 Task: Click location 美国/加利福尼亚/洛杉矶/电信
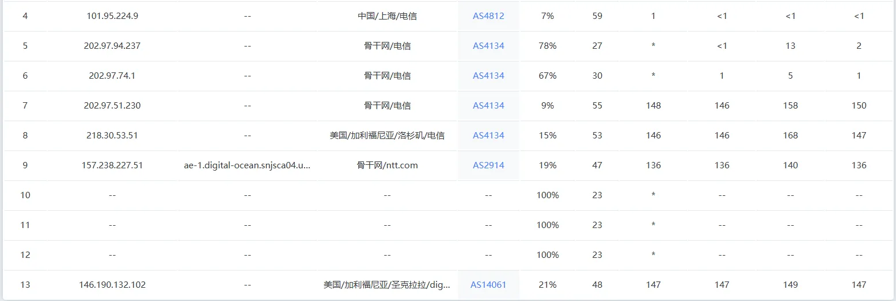[x=387, y=136]
